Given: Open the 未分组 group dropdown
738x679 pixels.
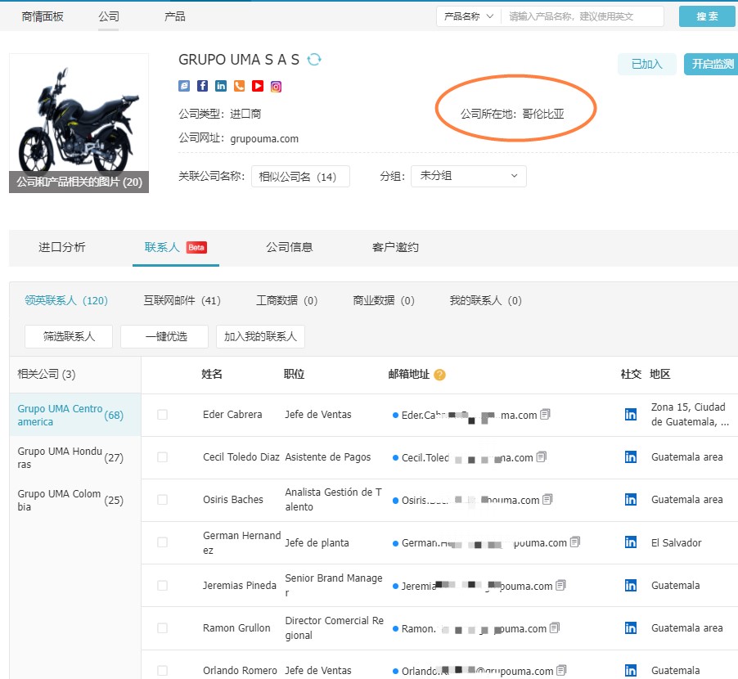Looking at the screenshot, I should [468, 176].
